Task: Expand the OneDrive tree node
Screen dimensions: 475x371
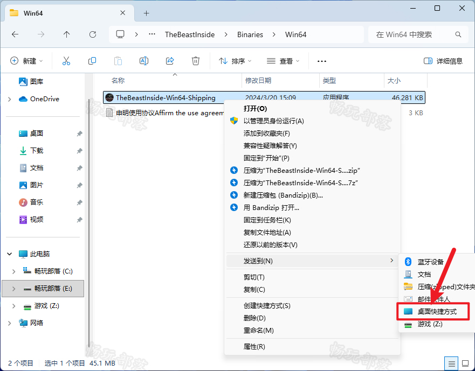Action: 9,99
